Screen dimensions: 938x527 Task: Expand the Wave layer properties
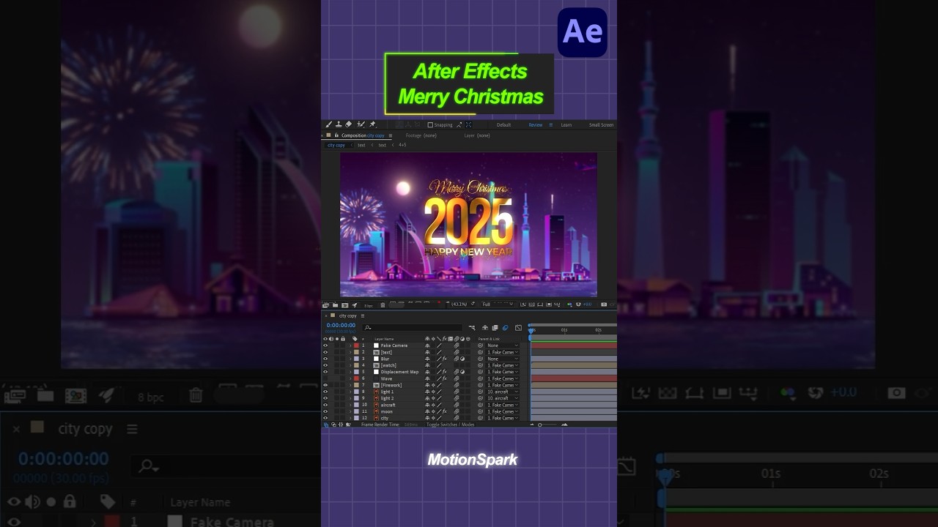click(350, 378)
